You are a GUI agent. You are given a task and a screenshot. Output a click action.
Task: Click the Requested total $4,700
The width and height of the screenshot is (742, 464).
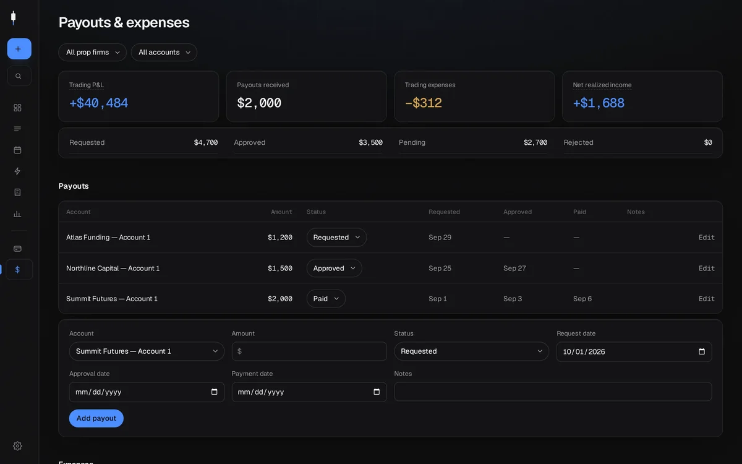(x=206, y=143)
